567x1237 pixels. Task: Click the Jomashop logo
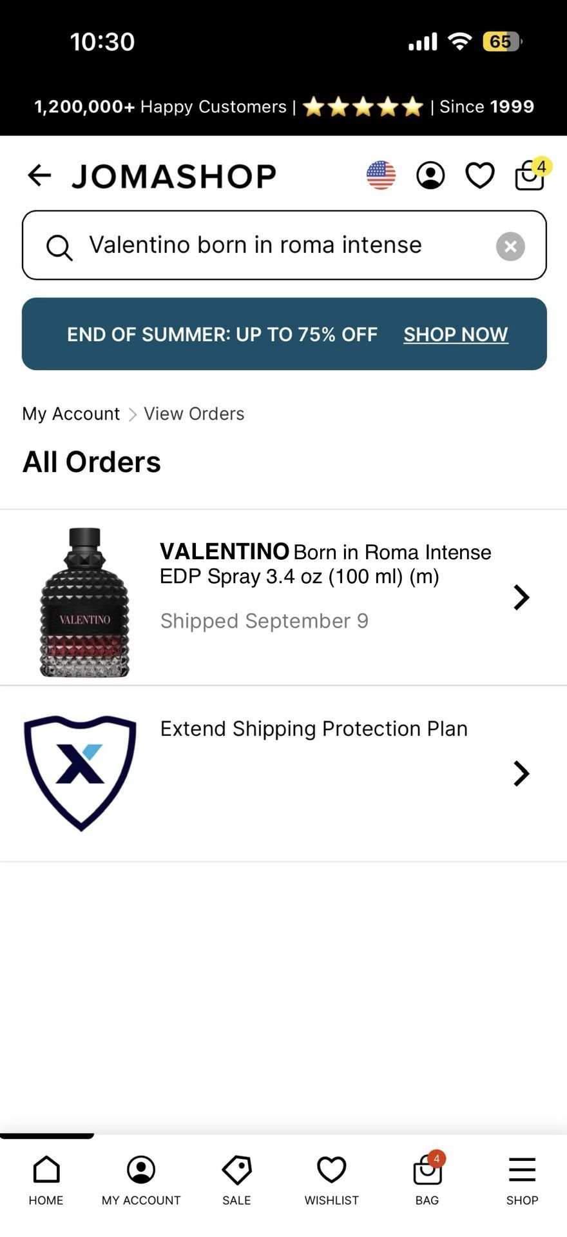174,176
